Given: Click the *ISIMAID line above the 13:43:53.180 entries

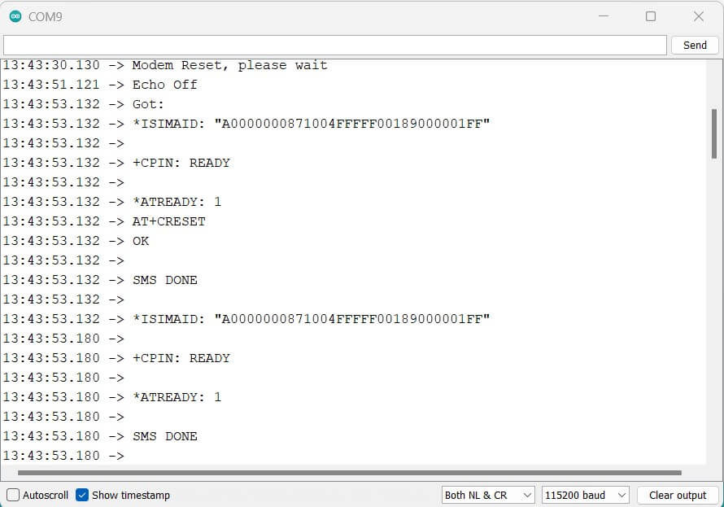Looking at the screenshot, I should click(246, 319).
